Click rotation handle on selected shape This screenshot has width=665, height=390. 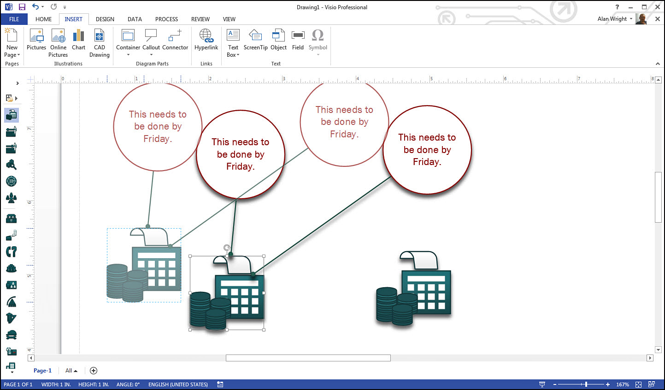click(227, 248)
